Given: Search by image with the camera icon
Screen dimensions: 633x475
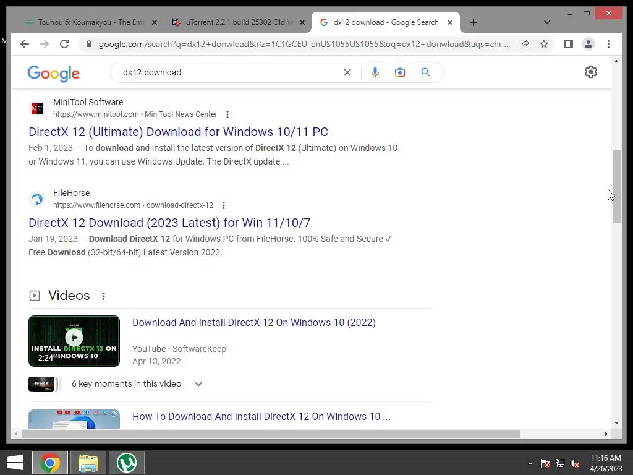Looking at the screenshot, I should tap(400, 72).
